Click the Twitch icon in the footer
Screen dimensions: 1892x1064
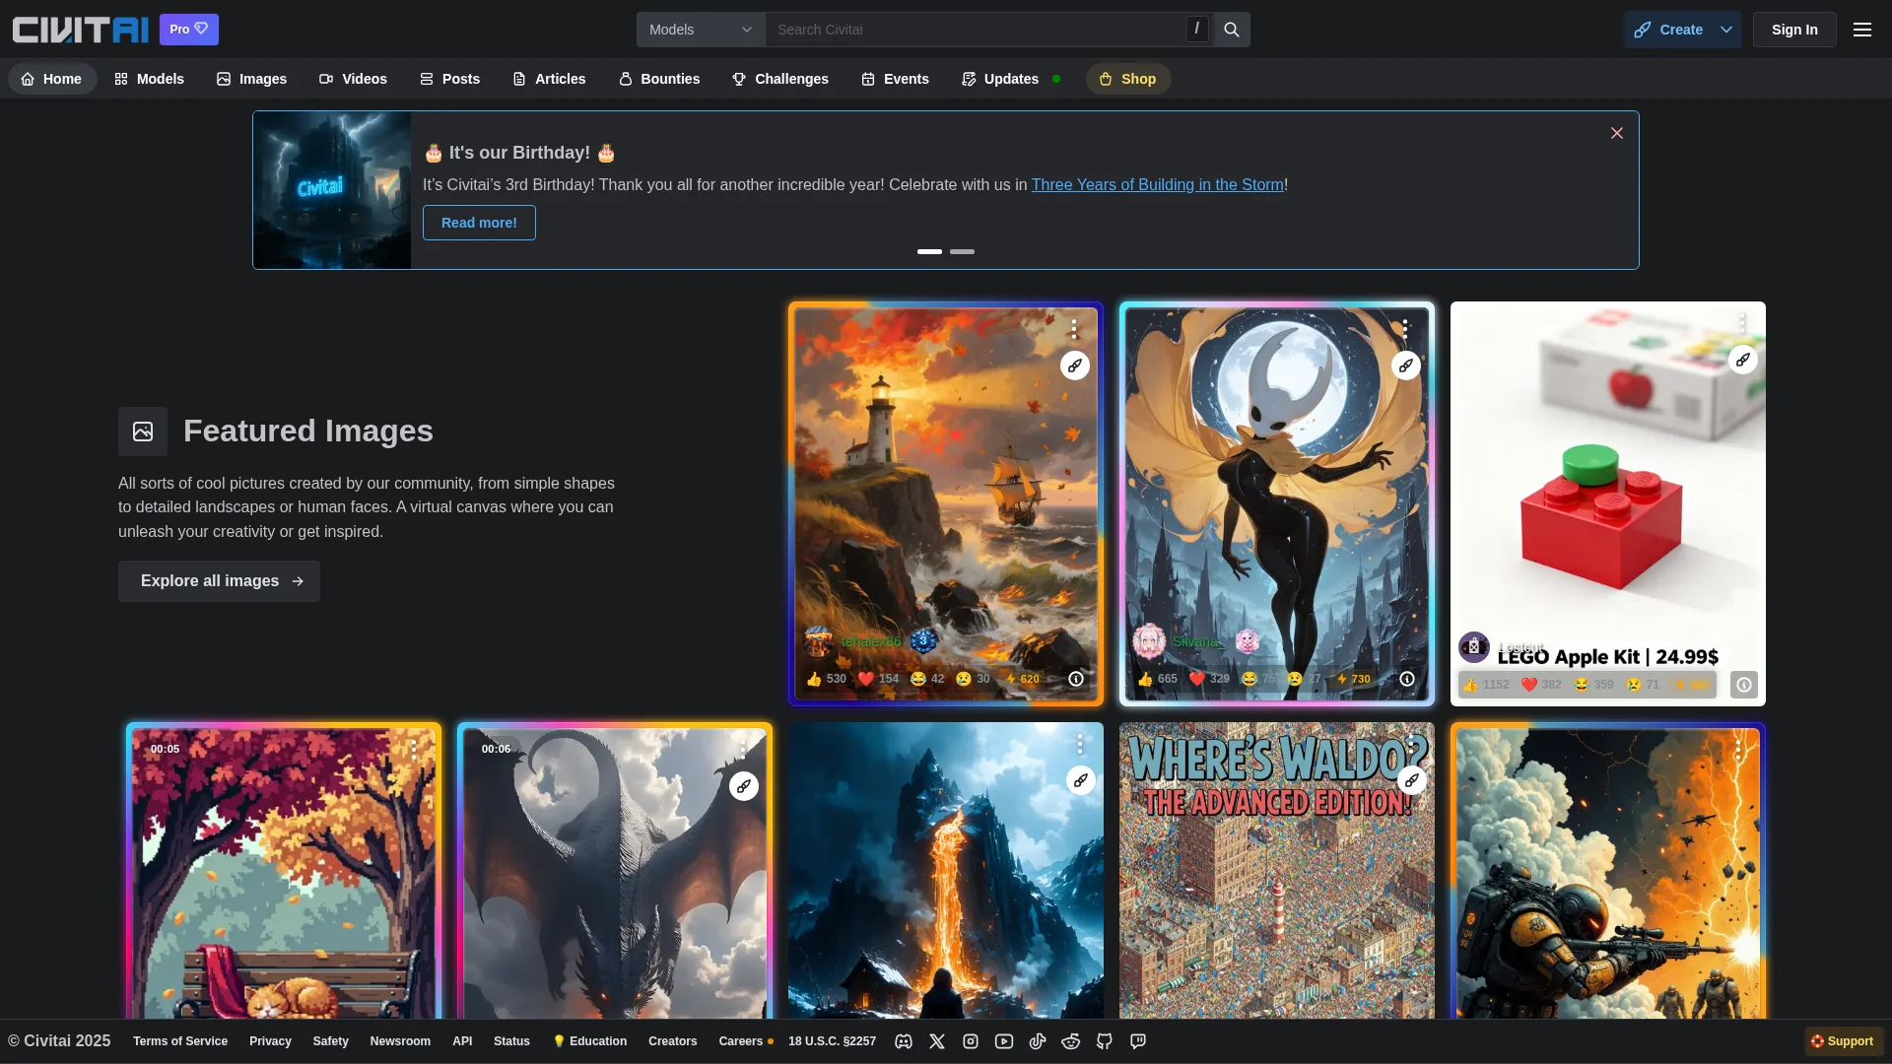[1138, 1041]
